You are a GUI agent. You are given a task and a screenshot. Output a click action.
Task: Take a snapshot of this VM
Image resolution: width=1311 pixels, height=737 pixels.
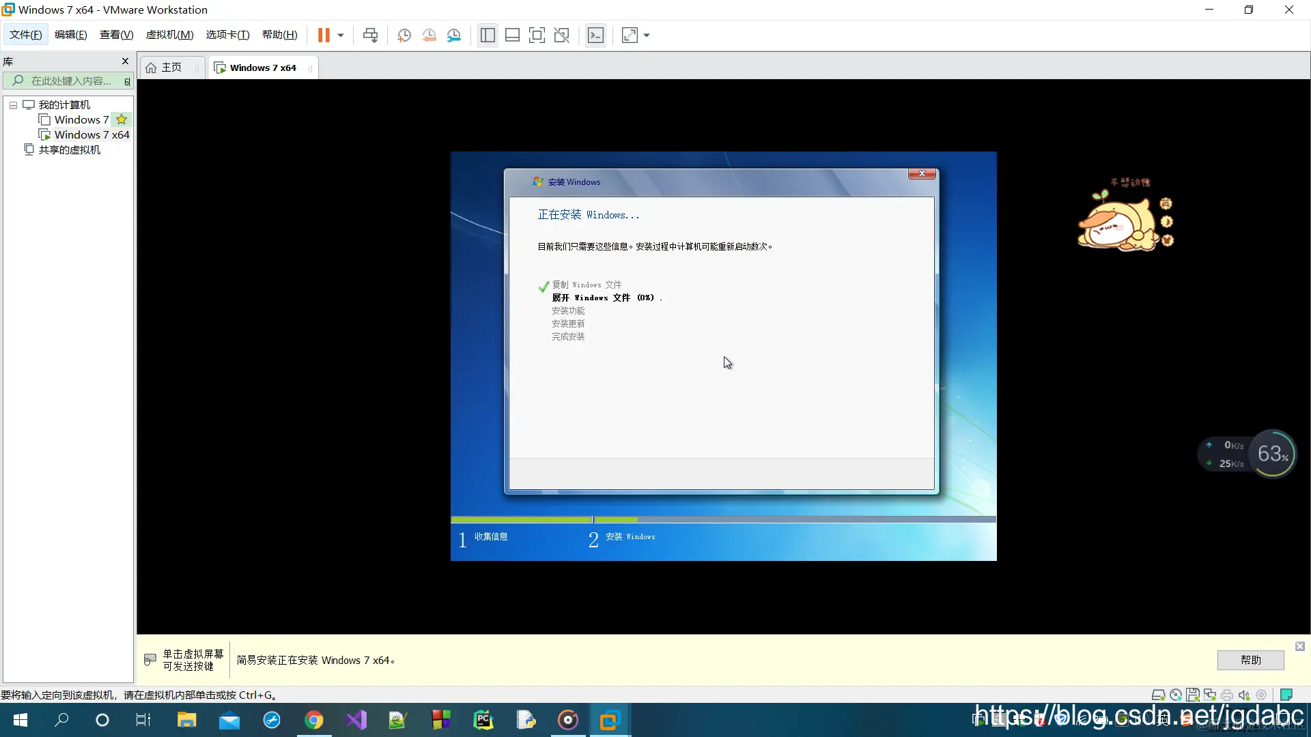pyautogui.click(x=404, y=35)
